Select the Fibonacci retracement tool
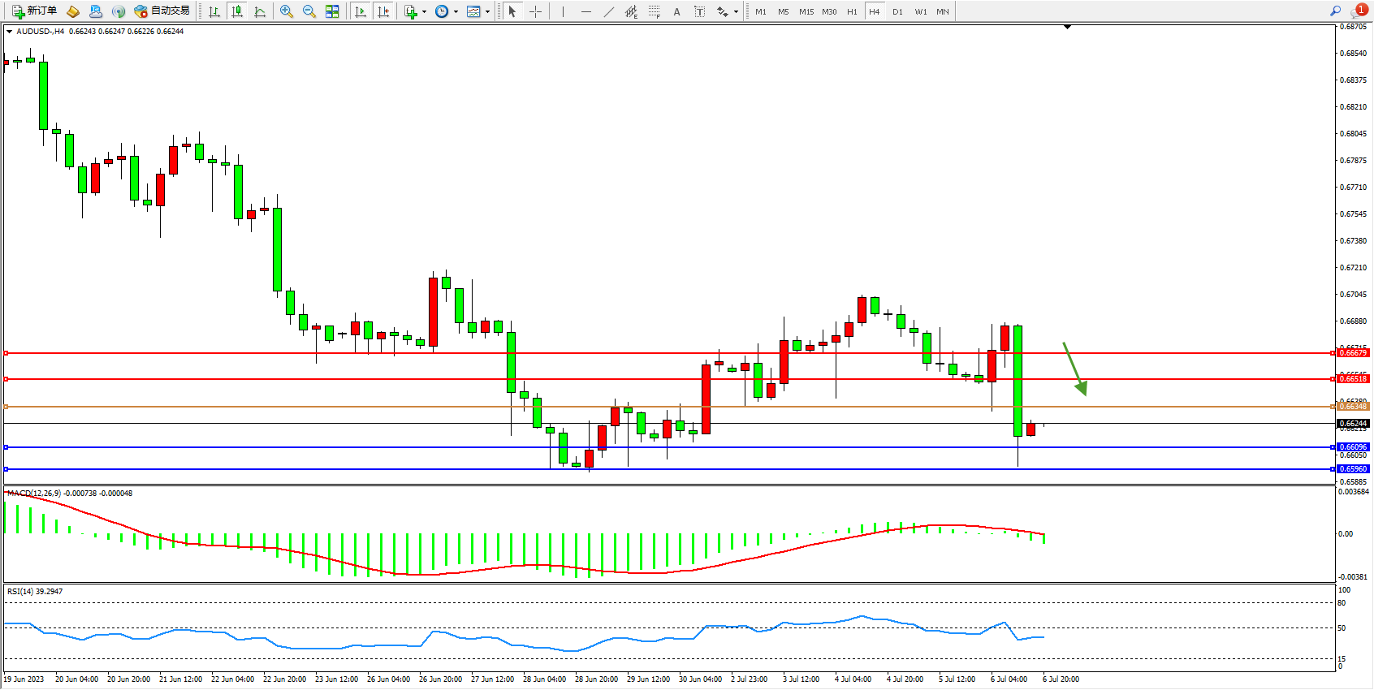Viewport: 1374px width, 690px height. 655,11
